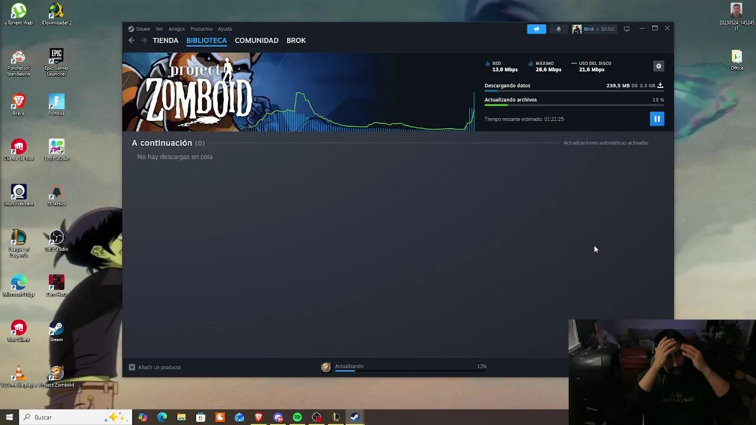This screenshot has width=756, height=425.
Task: Open the Windows Start menu
Action: pyautogui.click(x=9, y=417)
